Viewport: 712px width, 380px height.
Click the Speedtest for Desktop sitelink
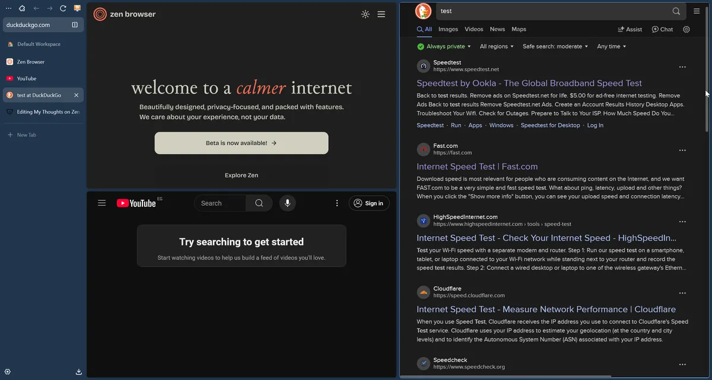click(550, 125)
